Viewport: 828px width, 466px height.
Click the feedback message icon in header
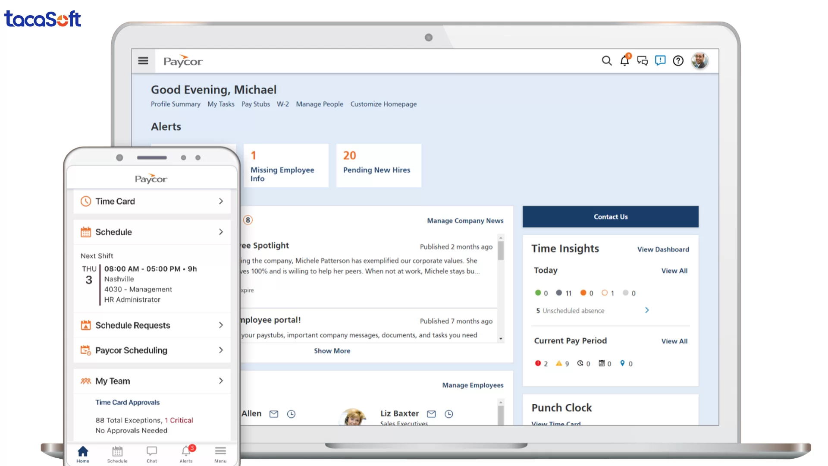[660, 60]
